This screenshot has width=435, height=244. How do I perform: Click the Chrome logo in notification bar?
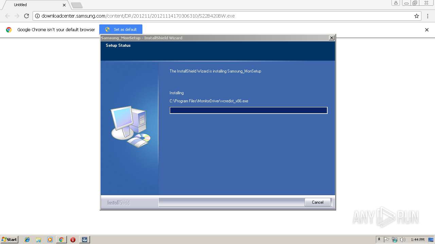pyautogui.click(x=9, y=30)
